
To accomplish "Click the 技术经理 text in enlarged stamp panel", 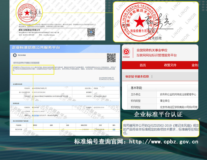I will (x=155, y=38).
